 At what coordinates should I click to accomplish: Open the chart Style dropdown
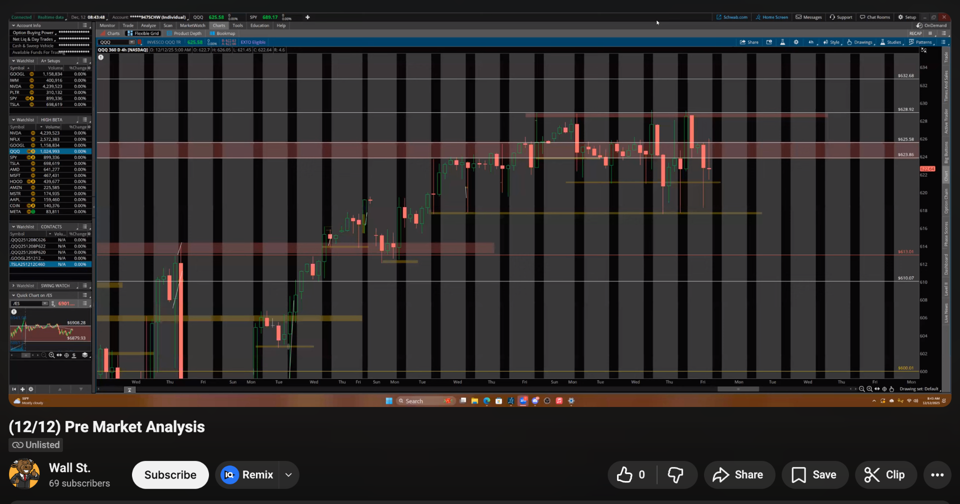[832, 42]
